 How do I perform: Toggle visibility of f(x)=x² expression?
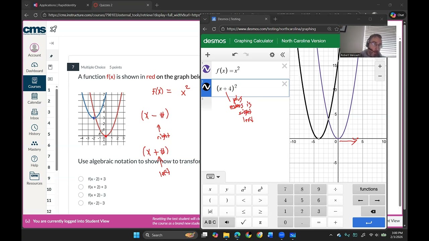[206, 69]
